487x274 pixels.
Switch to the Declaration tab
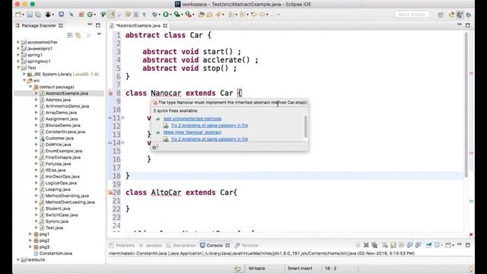point(181,245)
